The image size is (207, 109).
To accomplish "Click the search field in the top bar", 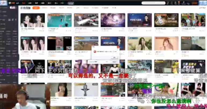I will (x=153, y=3).
